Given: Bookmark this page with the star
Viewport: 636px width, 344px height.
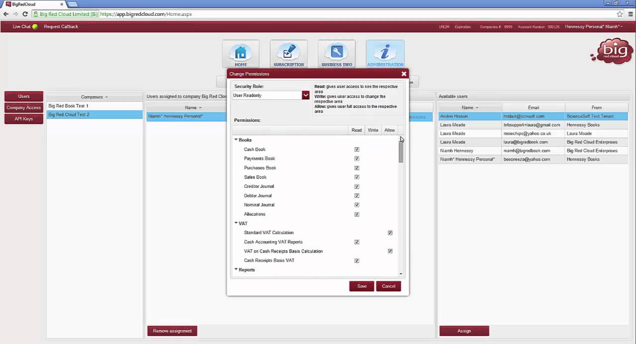Looking at the screenshot, I should [x=620, y=14].
